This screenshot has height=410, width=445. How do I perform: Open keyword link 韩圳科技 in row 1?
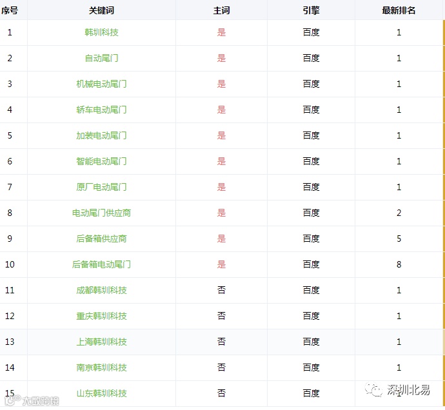coord(101,32)
